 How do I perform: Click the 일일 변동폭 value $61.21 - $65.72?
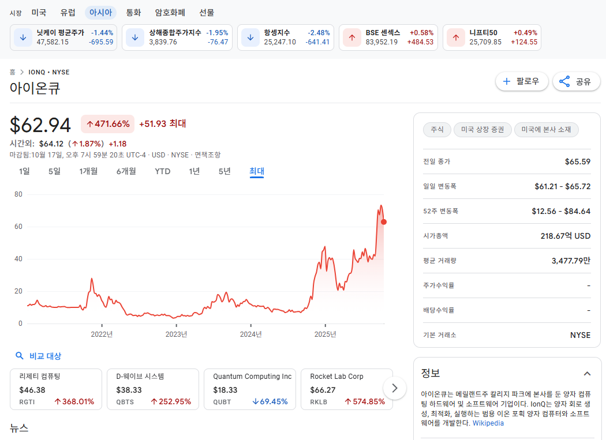[x=563, y=186]
